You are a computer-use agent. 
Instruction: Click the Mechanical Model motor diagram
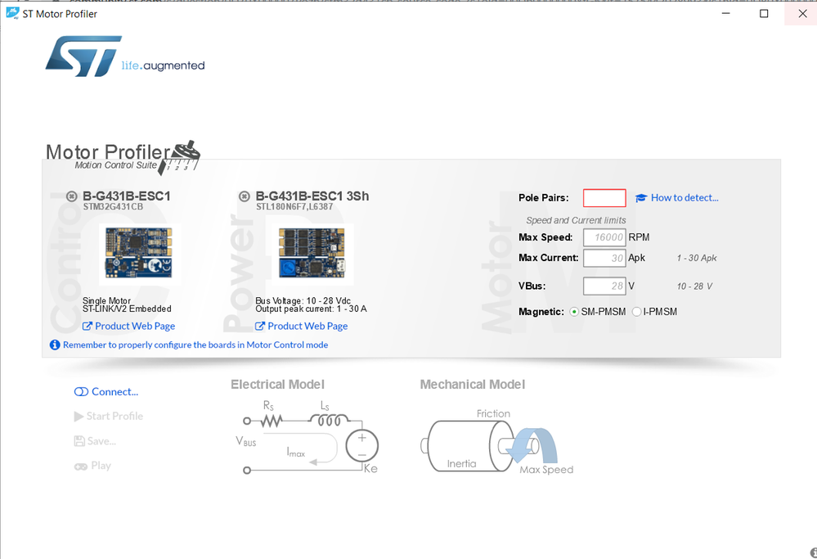point(497,442)
